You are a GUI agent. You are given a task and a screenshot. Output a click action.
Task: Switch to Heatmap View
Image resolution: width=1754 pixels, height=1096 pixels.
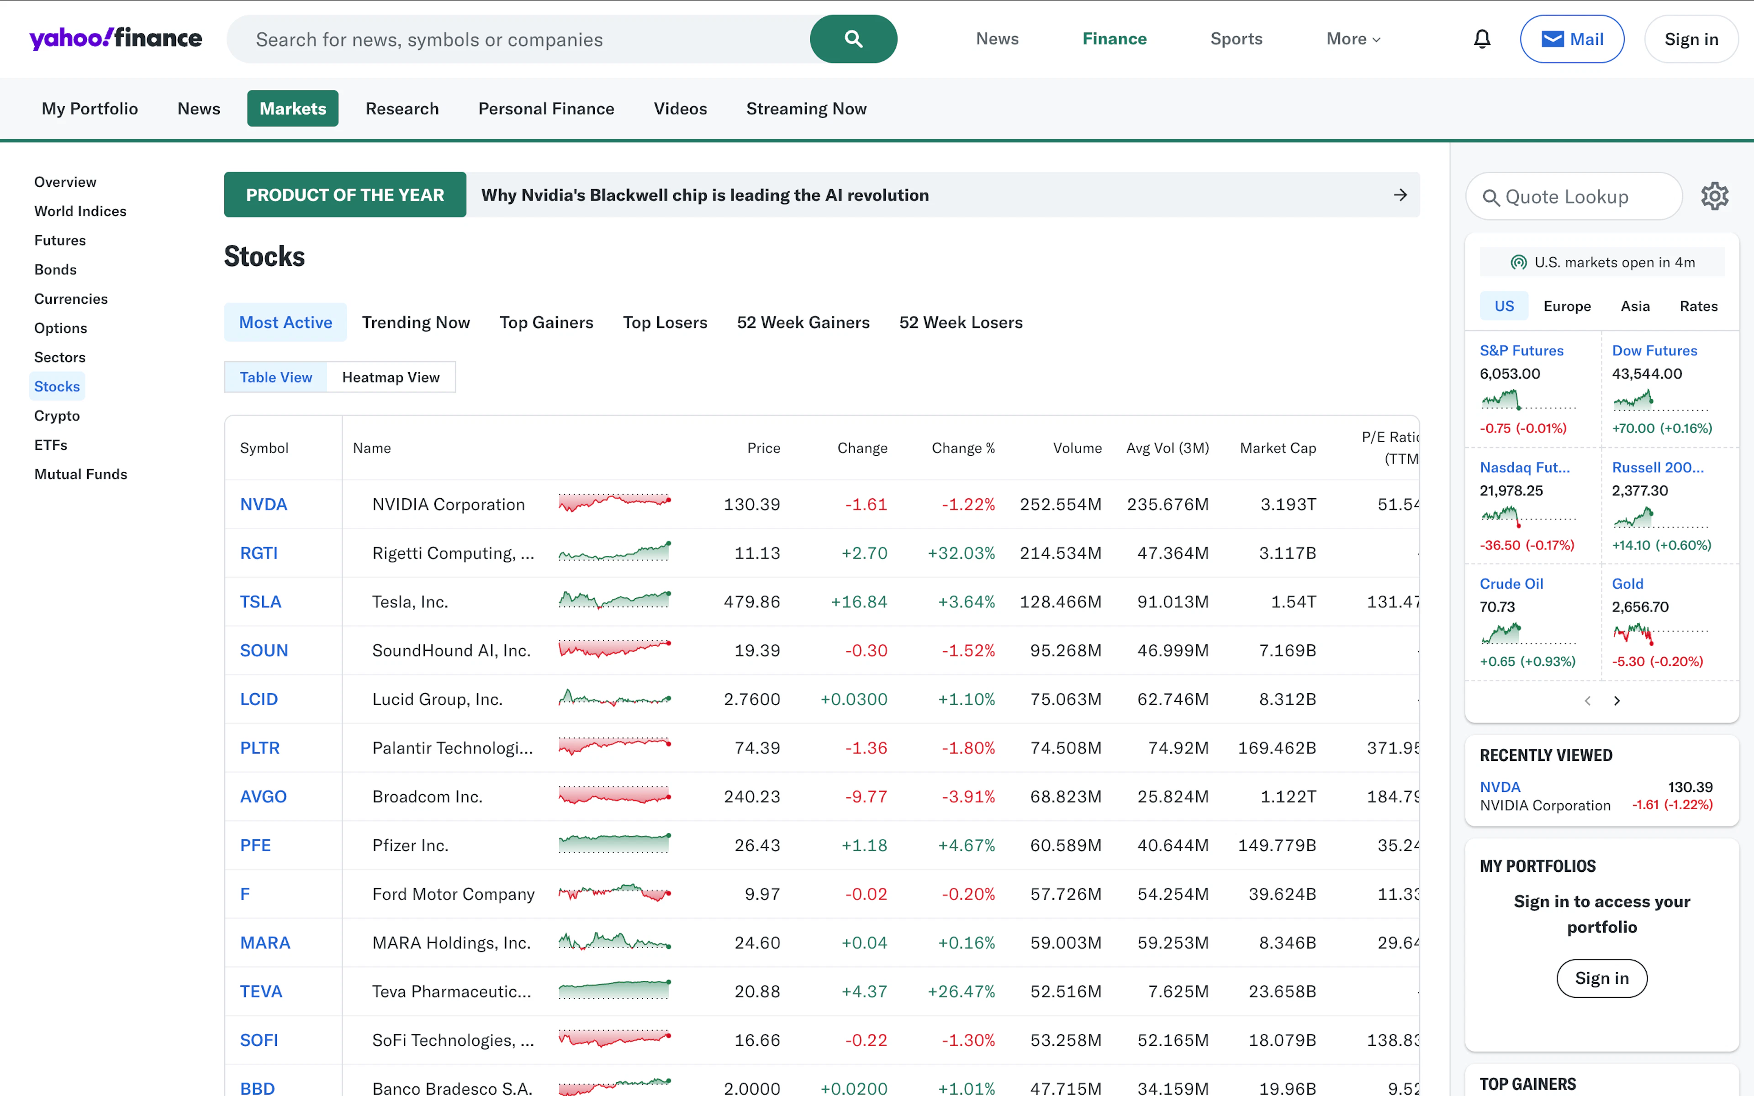391,377
